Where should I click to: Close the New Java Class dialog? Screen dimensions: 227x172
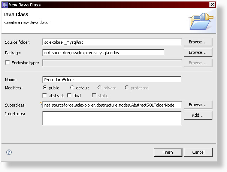(x=212, y=5)
